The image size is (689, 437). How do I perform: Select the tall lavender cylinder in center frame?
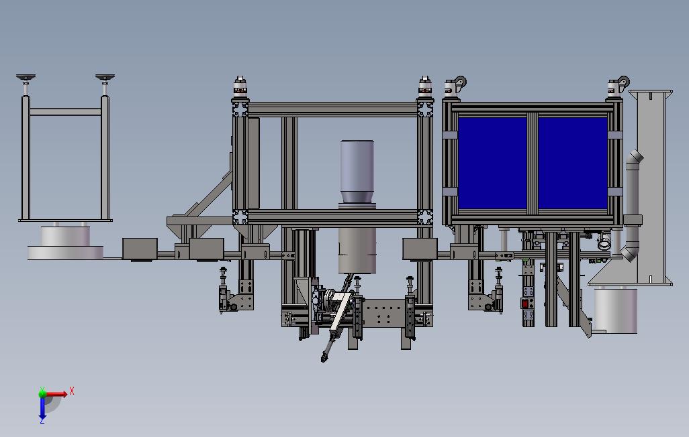[357, 172]
